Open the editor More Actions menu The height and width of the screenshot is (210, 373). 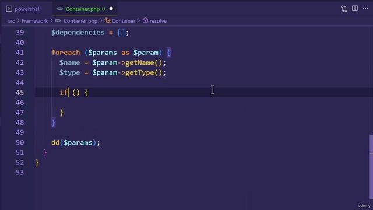point(365,9)
